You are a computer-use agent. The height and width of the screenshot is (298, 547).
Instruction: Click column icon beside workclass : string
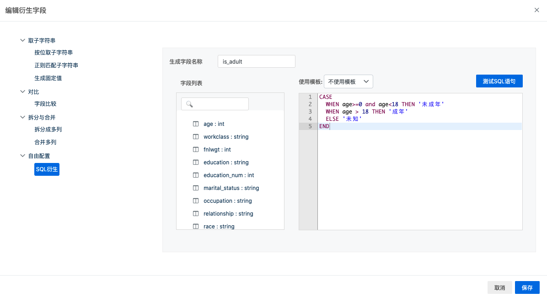click(196, 136)
